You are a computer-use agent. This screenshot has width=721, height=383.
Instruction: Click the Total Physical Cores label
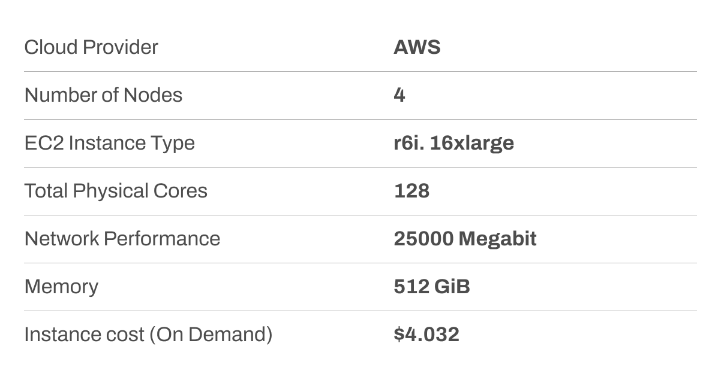[116, 191]
